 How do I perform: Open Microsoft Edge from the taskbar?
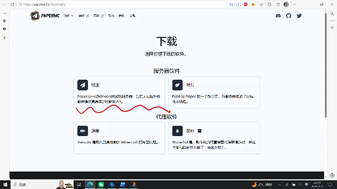[x=90, y=184]
